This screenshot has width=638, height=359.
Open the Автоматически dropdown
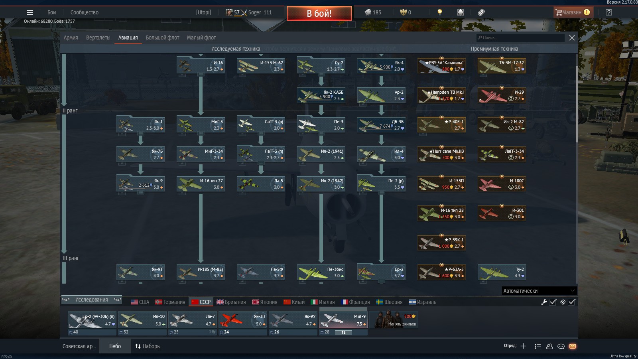539,291
